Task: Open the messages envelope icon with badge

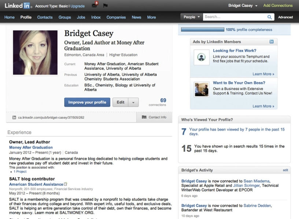Action: [x=95, y=4]
